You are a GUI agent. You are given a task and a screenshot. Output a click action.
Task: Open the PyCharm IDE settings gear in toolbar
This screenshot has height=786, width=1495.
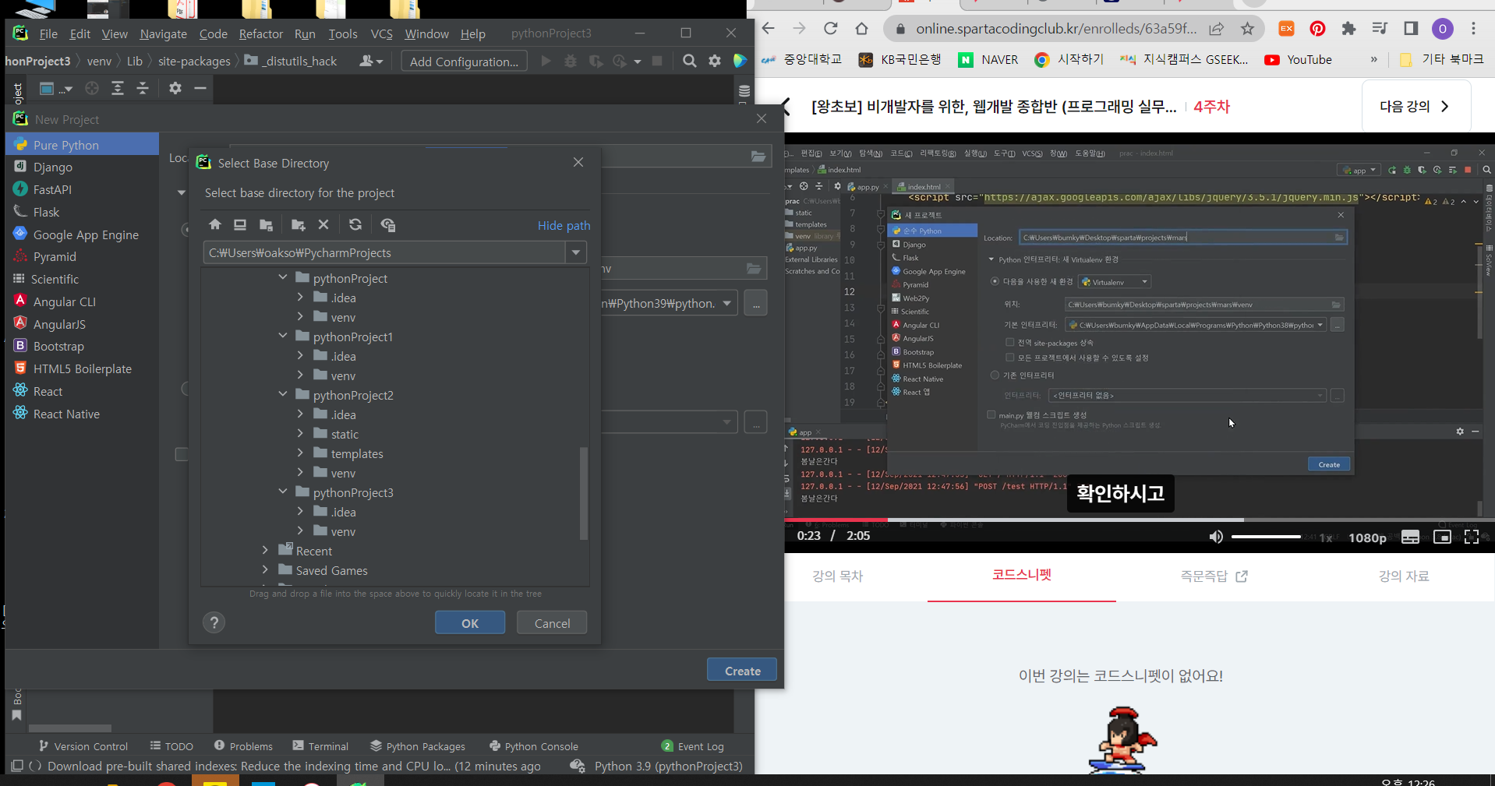pos(715,61)
